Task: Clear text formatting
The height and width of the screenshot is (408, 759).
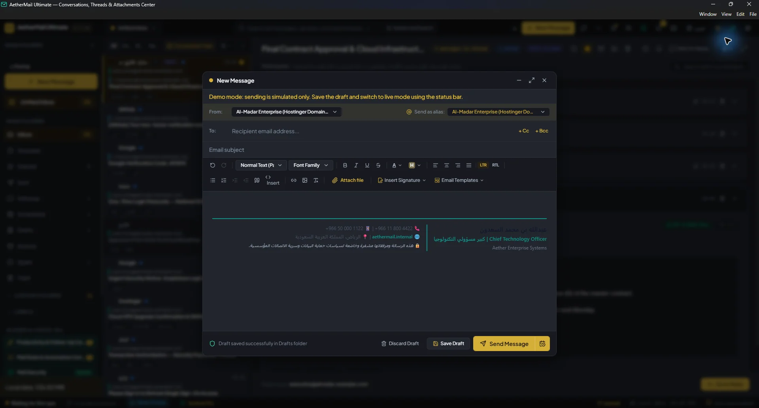Action: pyautogui.click(x=316, y=180)
